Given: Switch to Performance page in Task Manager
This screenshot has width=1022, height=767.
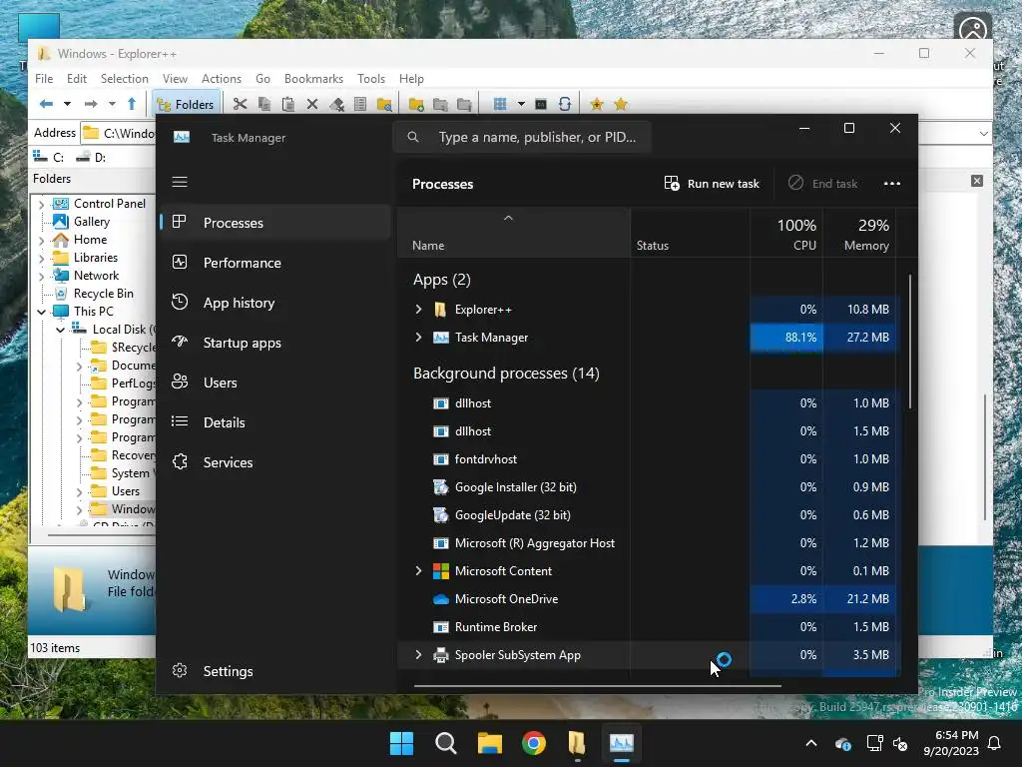Looking at the screenshot, I should click(x=275, y=263).
